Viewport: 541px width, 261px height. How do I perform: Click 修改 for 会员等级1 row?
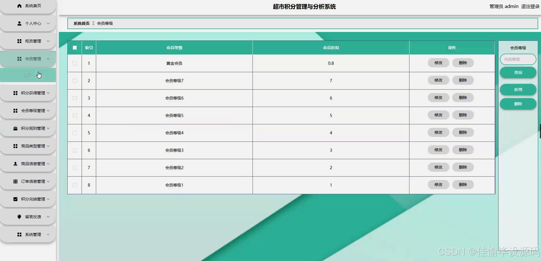[439, 185]
